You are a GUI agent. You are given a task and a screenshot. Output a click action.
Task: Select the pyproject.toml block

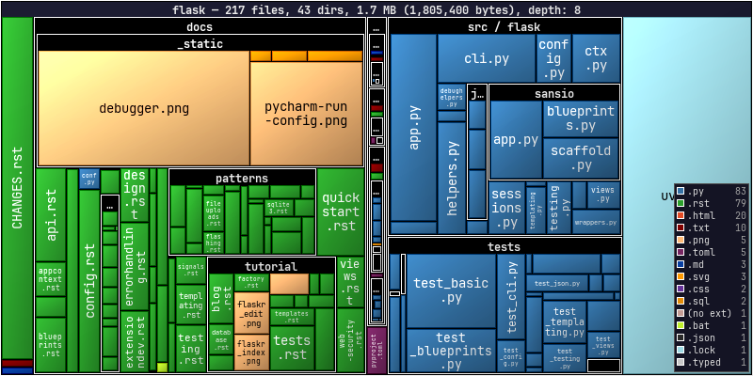point(377,350)
